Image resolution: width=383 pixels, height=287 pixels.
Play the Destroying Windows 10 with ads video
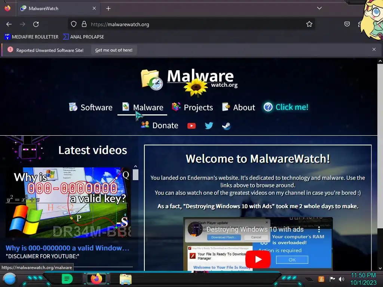coord(258,259)
